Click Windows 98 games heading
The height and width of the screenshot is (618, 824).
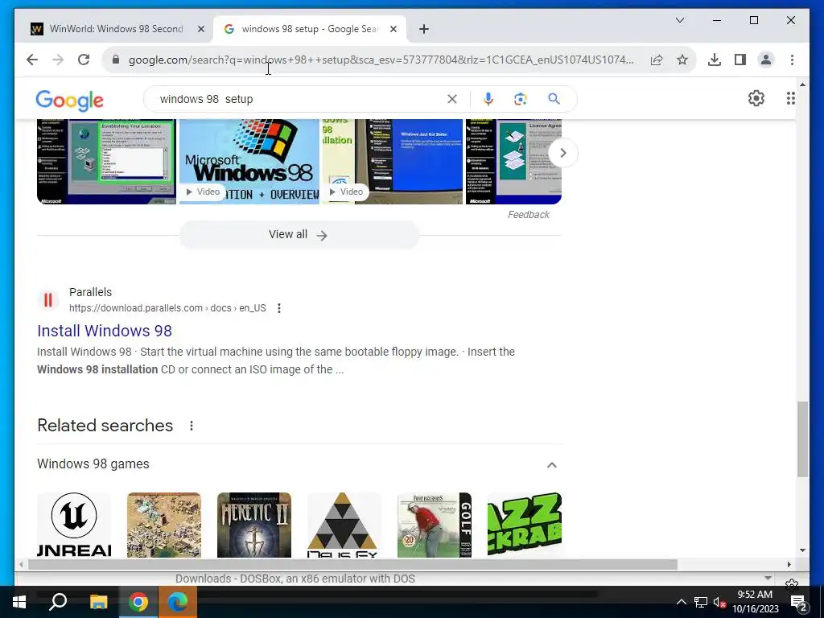[93, 464]
